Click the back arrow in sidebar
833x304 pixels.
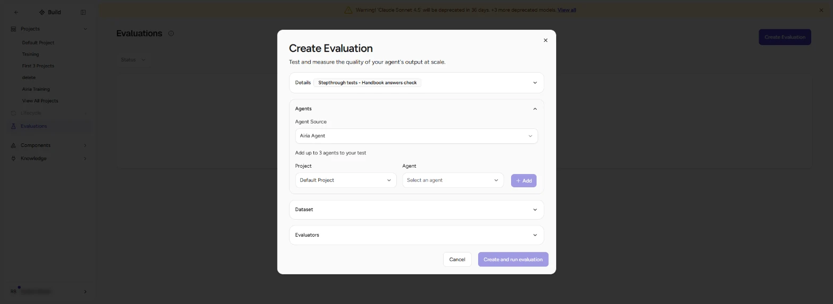point(16,12)
